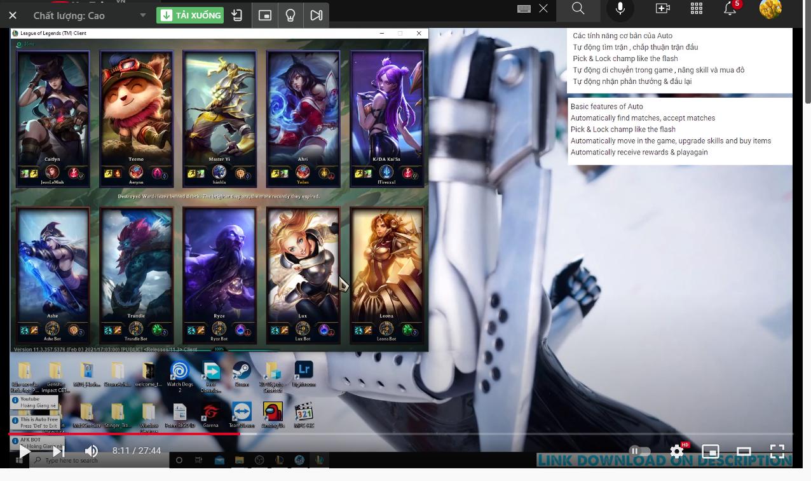Switch to miniplayer mode

pos(710,451)
